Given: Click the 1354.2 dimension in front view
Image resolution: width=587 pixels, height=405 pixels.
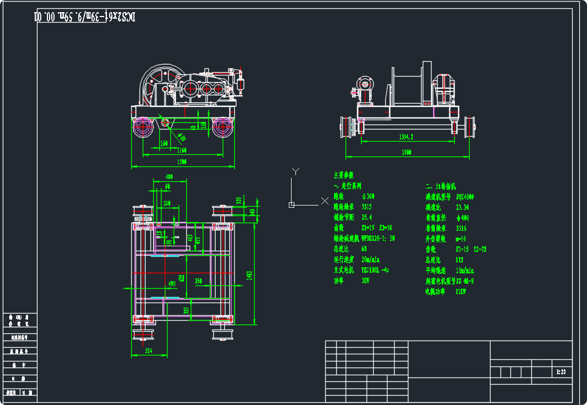Looking at the screenshot, I should click(x=406, y=137).
